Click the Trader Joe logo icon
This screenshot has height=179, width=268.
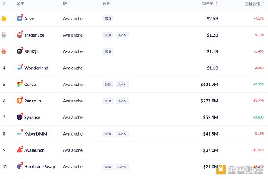(x=19, y=35)
